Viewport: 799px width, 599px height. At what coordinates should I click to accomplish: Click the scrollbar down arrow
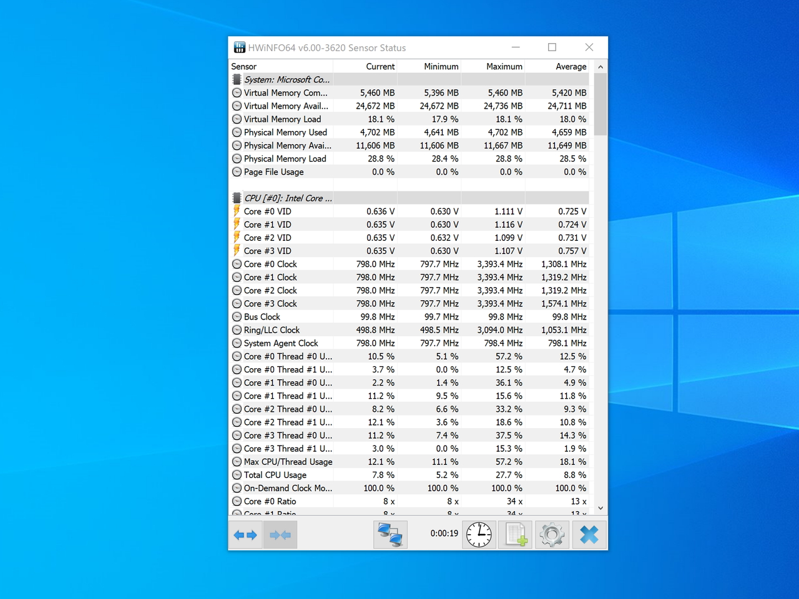[x=600, y=508]
